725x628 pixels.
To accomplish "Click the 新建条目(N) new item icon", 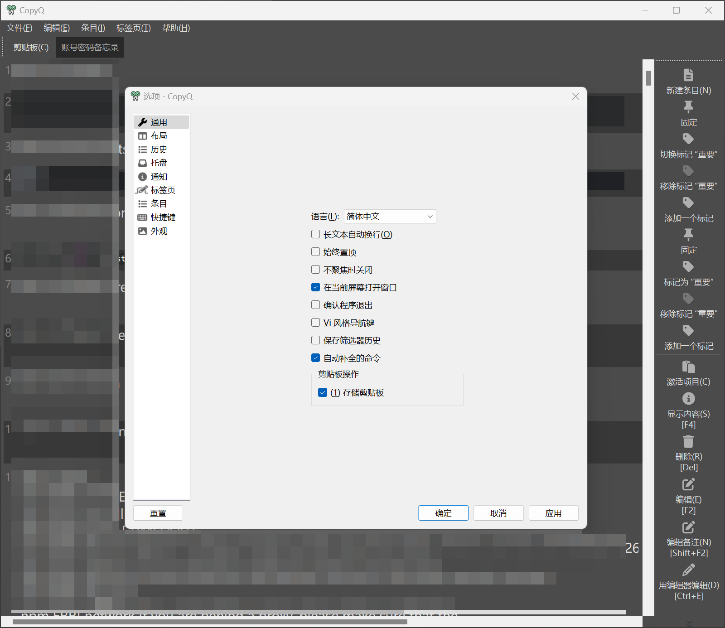I will coord(688,75).
